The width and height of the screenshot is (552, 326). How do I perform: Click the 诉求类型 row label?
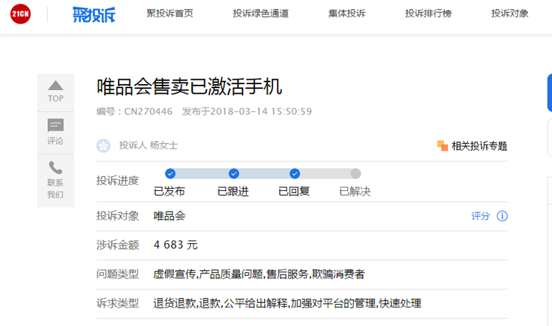[117, 303]
